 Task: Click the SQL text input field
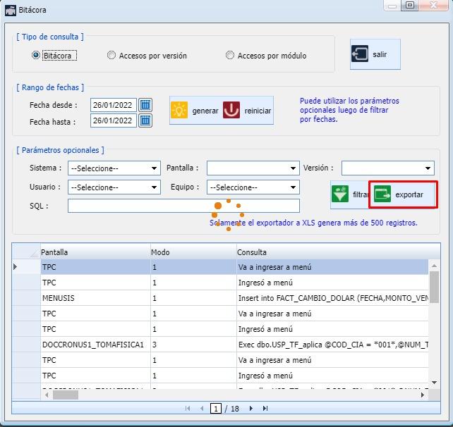(183, 206)
